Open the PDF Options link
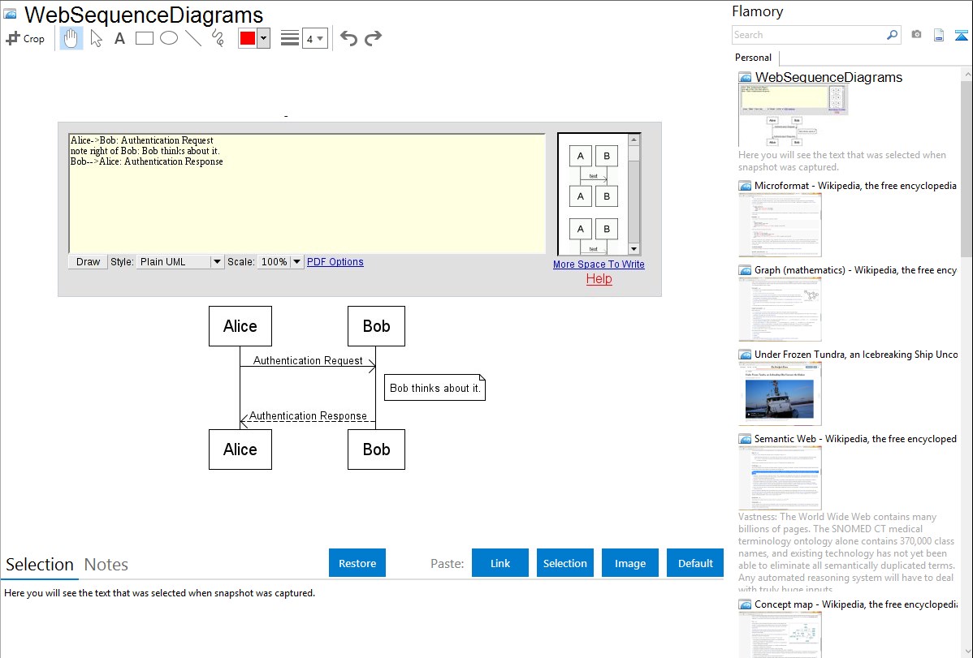The image size is (973, 658). pos(335,262)
